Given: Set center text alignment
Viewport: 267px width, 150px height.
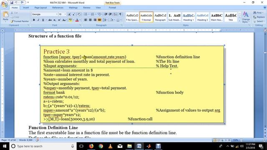Looking at the screenshot, I should [90, 20].
